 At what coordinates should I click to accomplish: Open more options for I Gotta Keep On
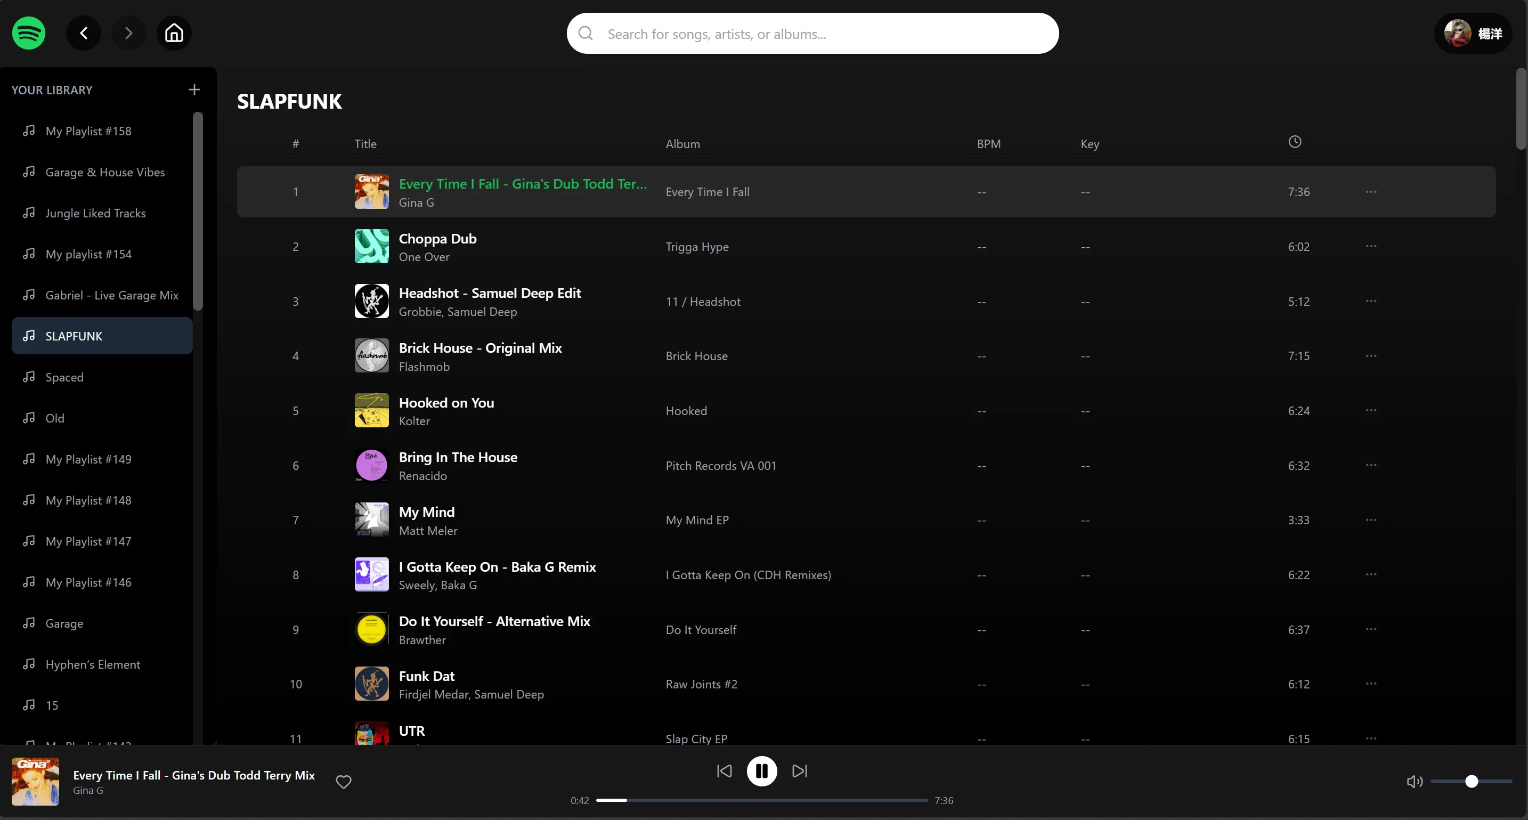1371,574
